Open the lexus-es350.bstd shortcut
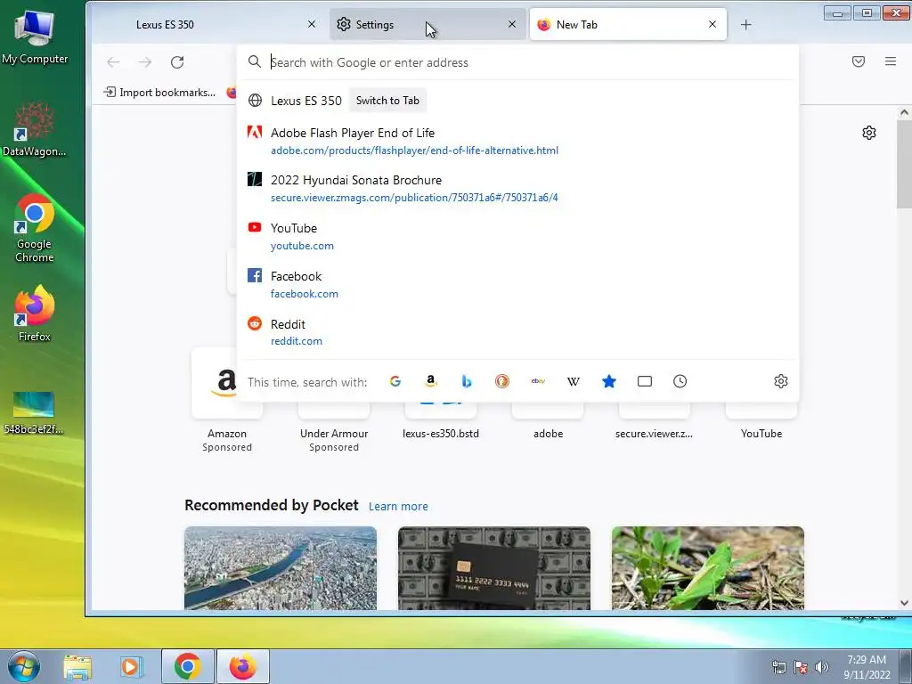This screenshot has height=684, width=912. point(441,421)
